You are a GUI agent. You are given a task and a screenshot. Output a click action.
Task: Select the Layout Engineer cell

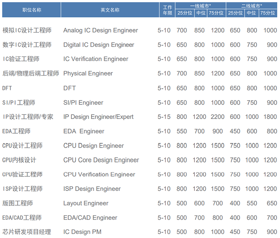pyautogui.click(x=86, y=203)
